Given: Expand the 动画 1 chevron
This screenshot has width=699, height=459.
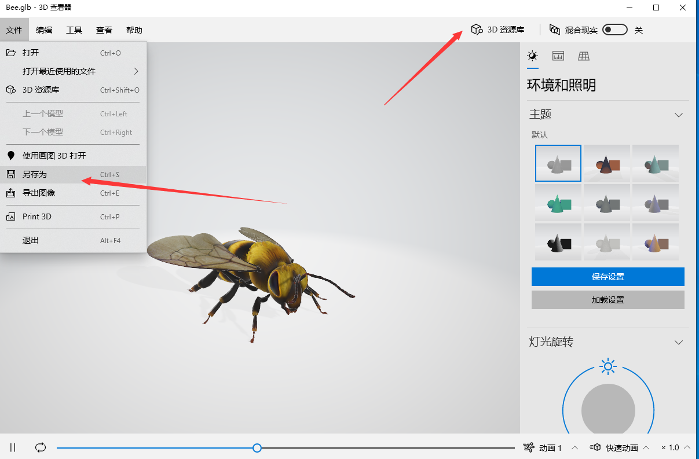Looking at the screenshot, I should (x=574, y=447).
